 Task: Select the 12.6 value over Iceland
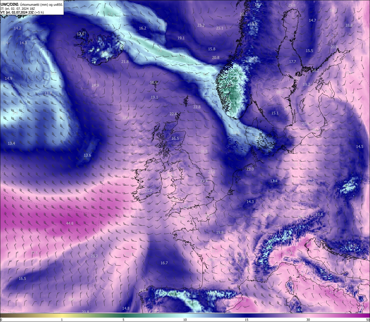click(80, 34)
